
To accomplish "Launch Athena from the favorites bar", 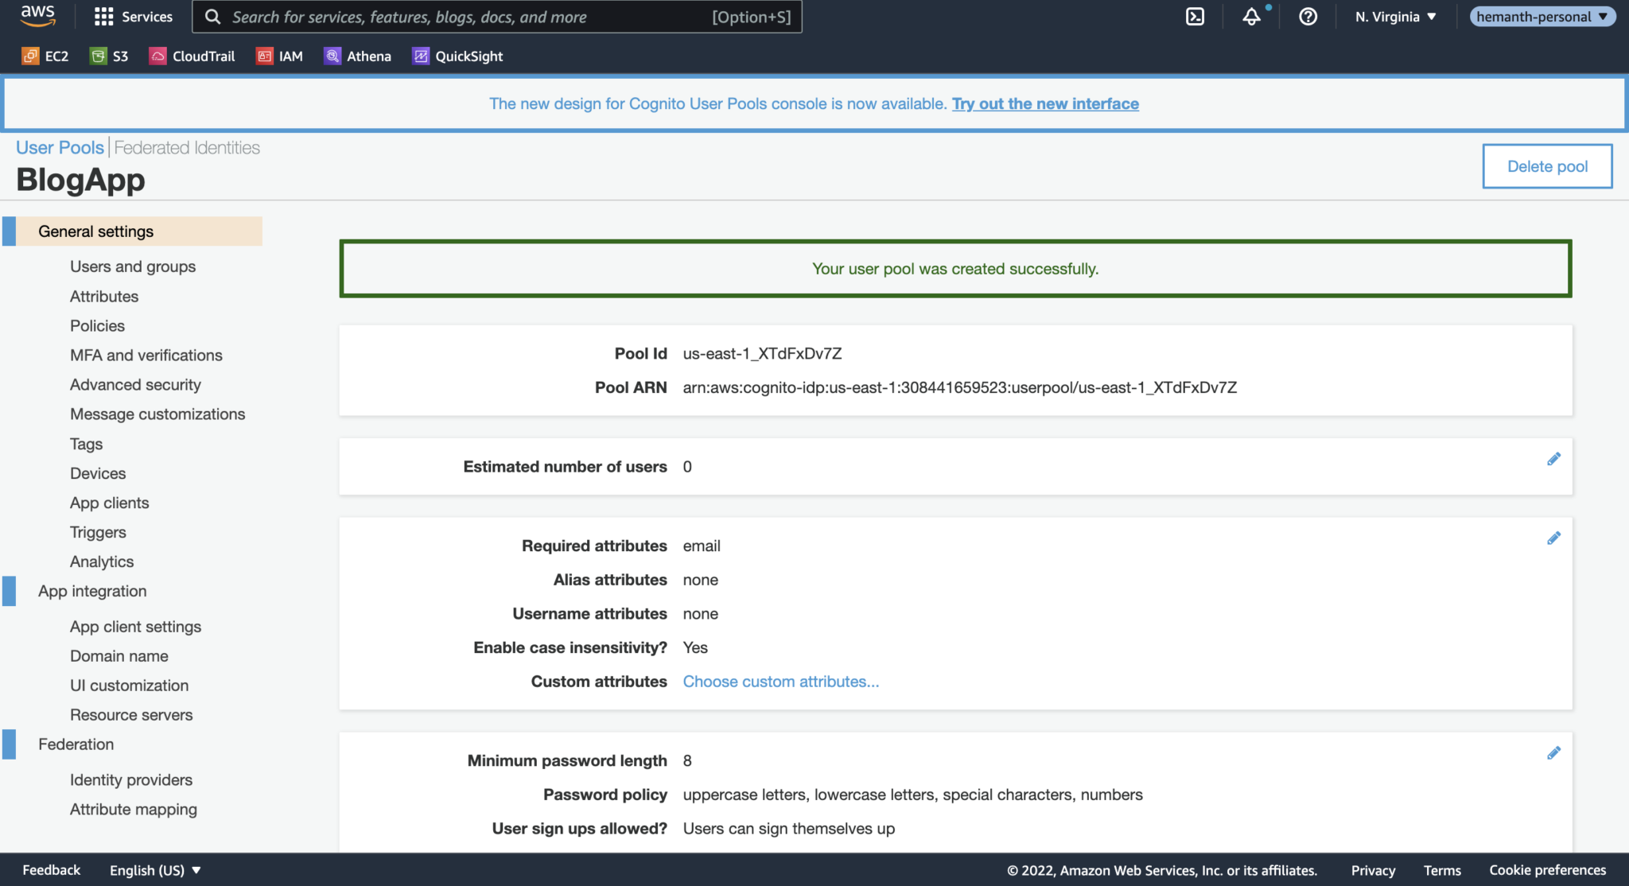I will pyautogui.click(x=357, y=56).
